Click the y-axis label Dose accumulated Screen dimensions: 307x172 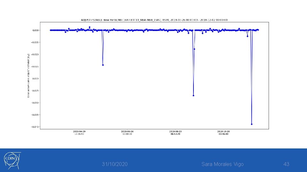click(28, 76)
